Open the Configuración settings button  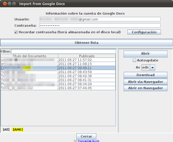tap(144, 32)
